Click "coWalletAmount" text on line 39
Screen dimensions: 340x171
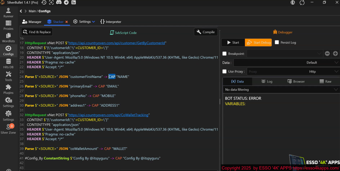pos(84,149)
